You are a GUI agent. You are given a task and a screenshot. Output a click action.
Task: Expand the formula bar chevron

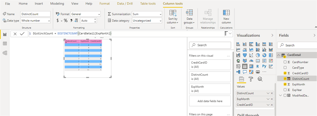click(x=230, y=34)
